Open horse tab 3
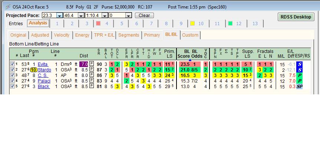The height and width of the screenshot is (148, 320). click(x=87, y=24)
